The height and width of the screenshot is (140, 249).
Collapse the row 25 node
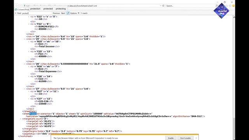pos(25,39)
